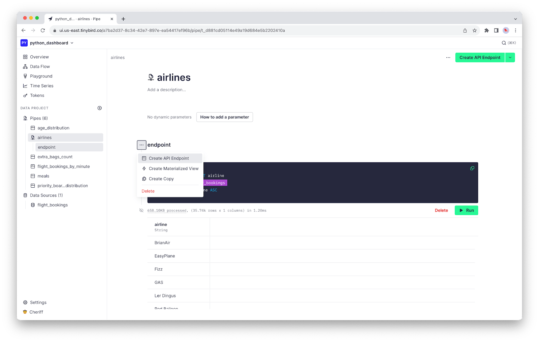Expand the python_dashboard workspace dropdown
The image size is (539, 342).
[x=72, y=43]
